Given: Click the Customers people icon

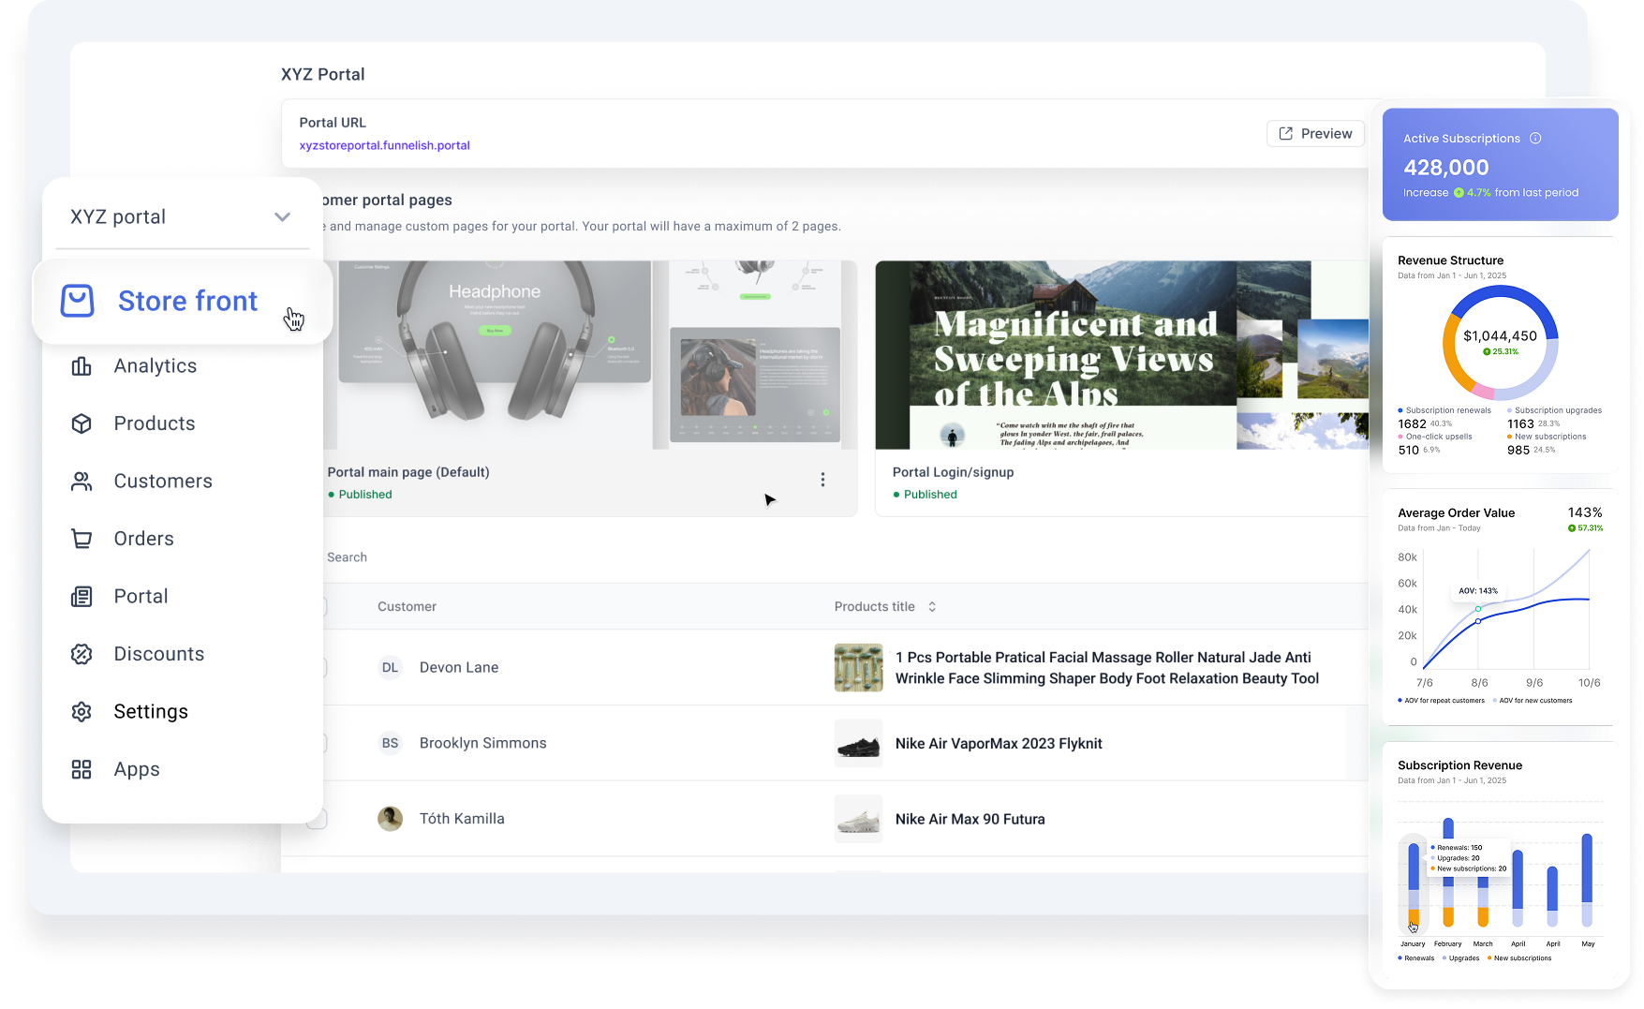Looking at the screenshot, I should (x=81, y=482).
